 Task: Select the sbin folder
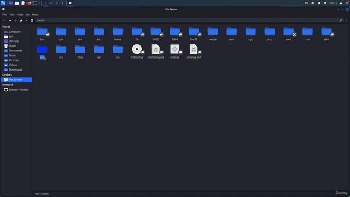click(326, 32)
